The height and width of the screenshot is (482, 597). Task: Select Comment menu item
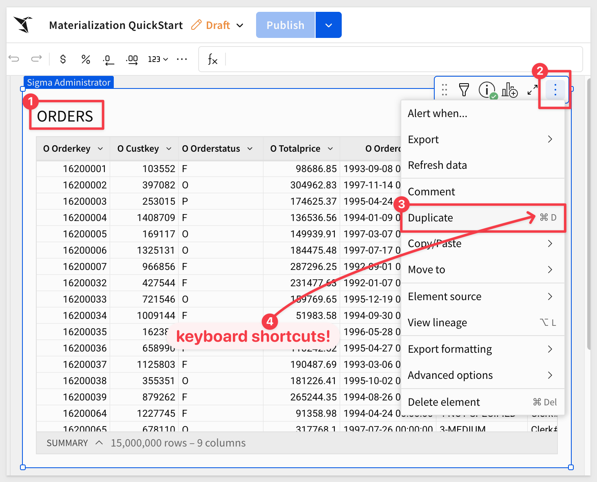point(483,192)
